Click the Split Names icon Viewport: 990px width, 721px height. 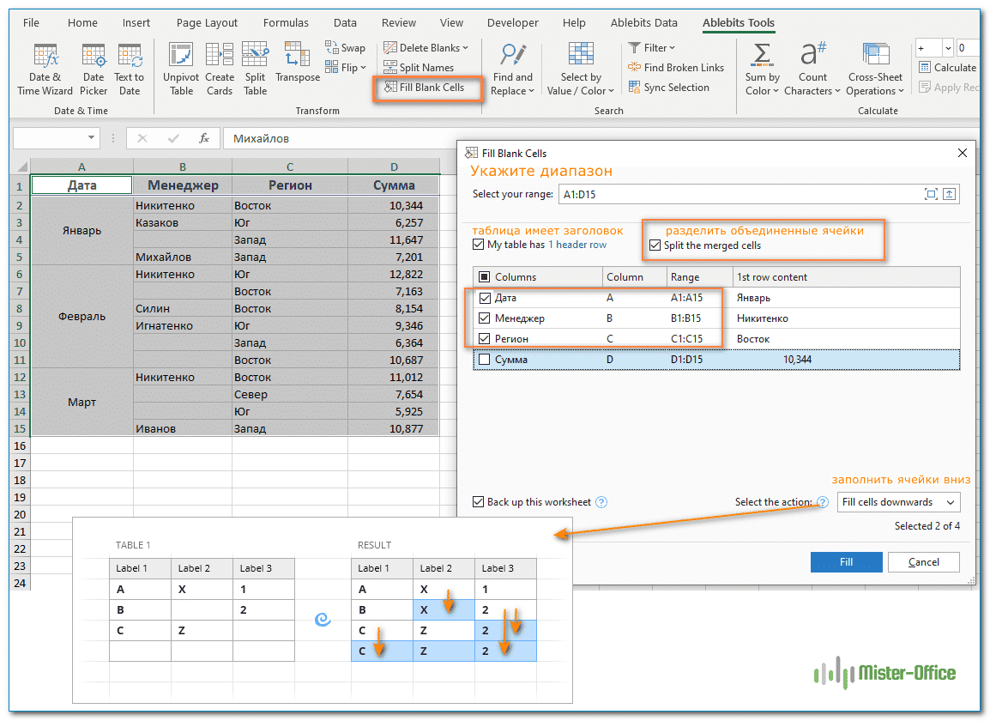(391, 68)
